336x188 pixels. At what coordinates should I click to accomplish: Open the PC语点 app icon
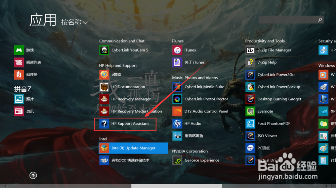(x=250, y=148)
